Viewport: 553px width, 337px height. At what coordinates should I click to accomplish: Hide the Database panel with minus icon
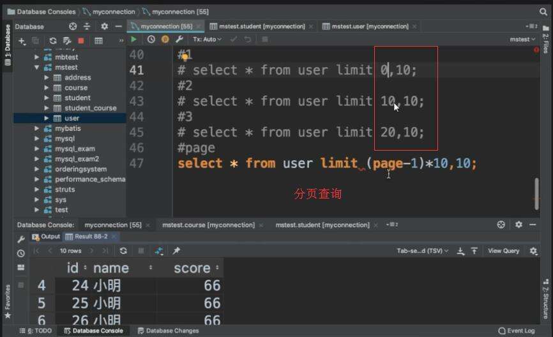(119, 26)
